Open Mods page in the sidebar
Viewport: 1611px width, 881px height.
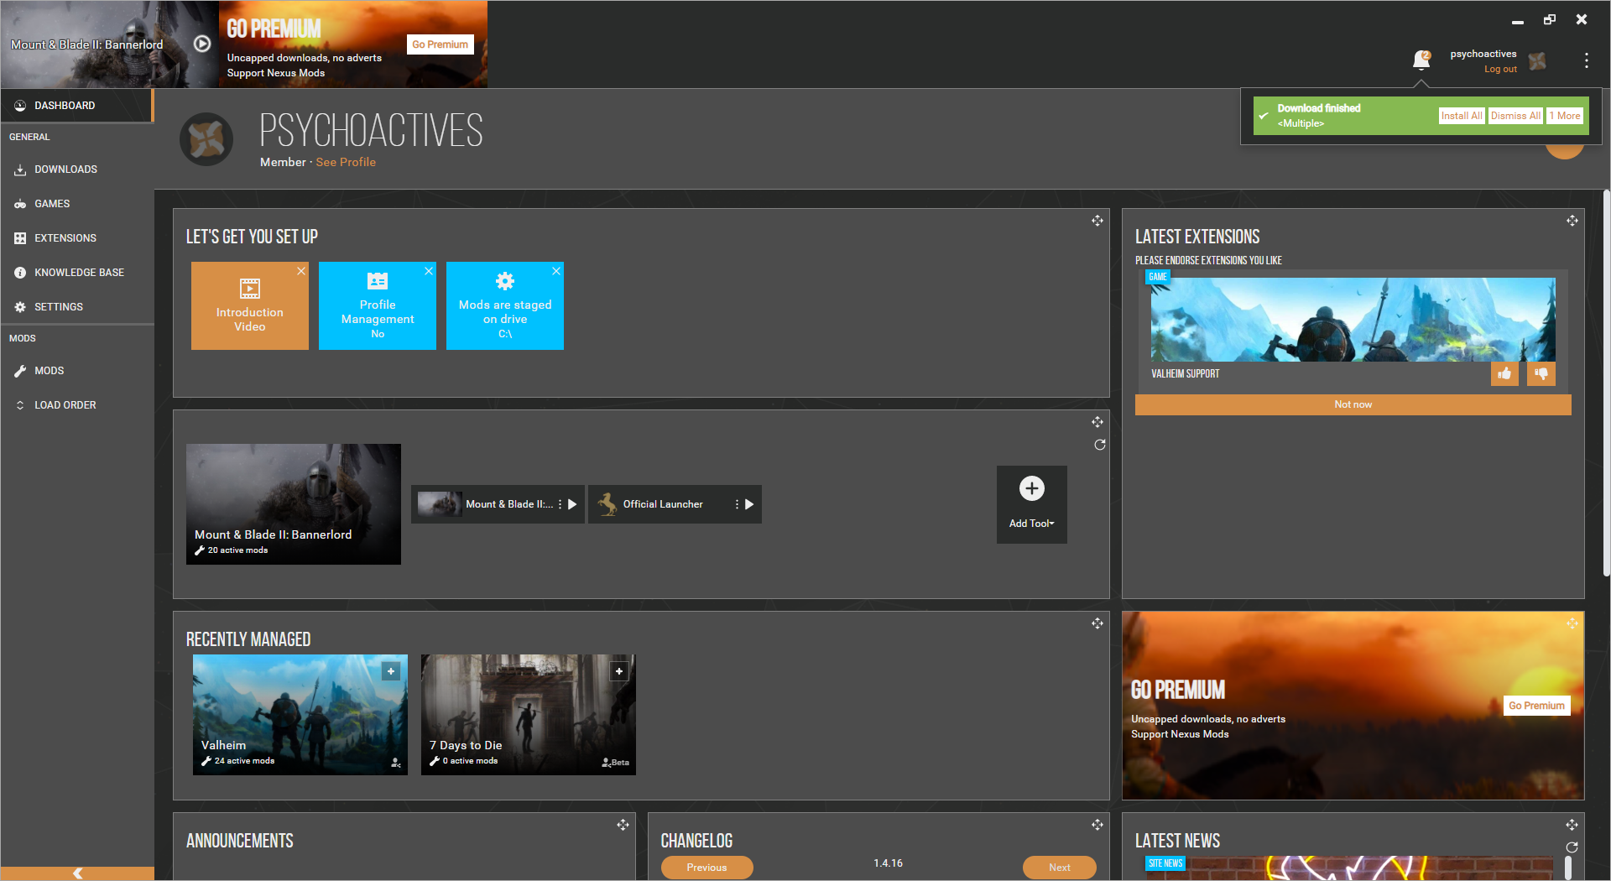pyautogui.click(x=77, y=371)
